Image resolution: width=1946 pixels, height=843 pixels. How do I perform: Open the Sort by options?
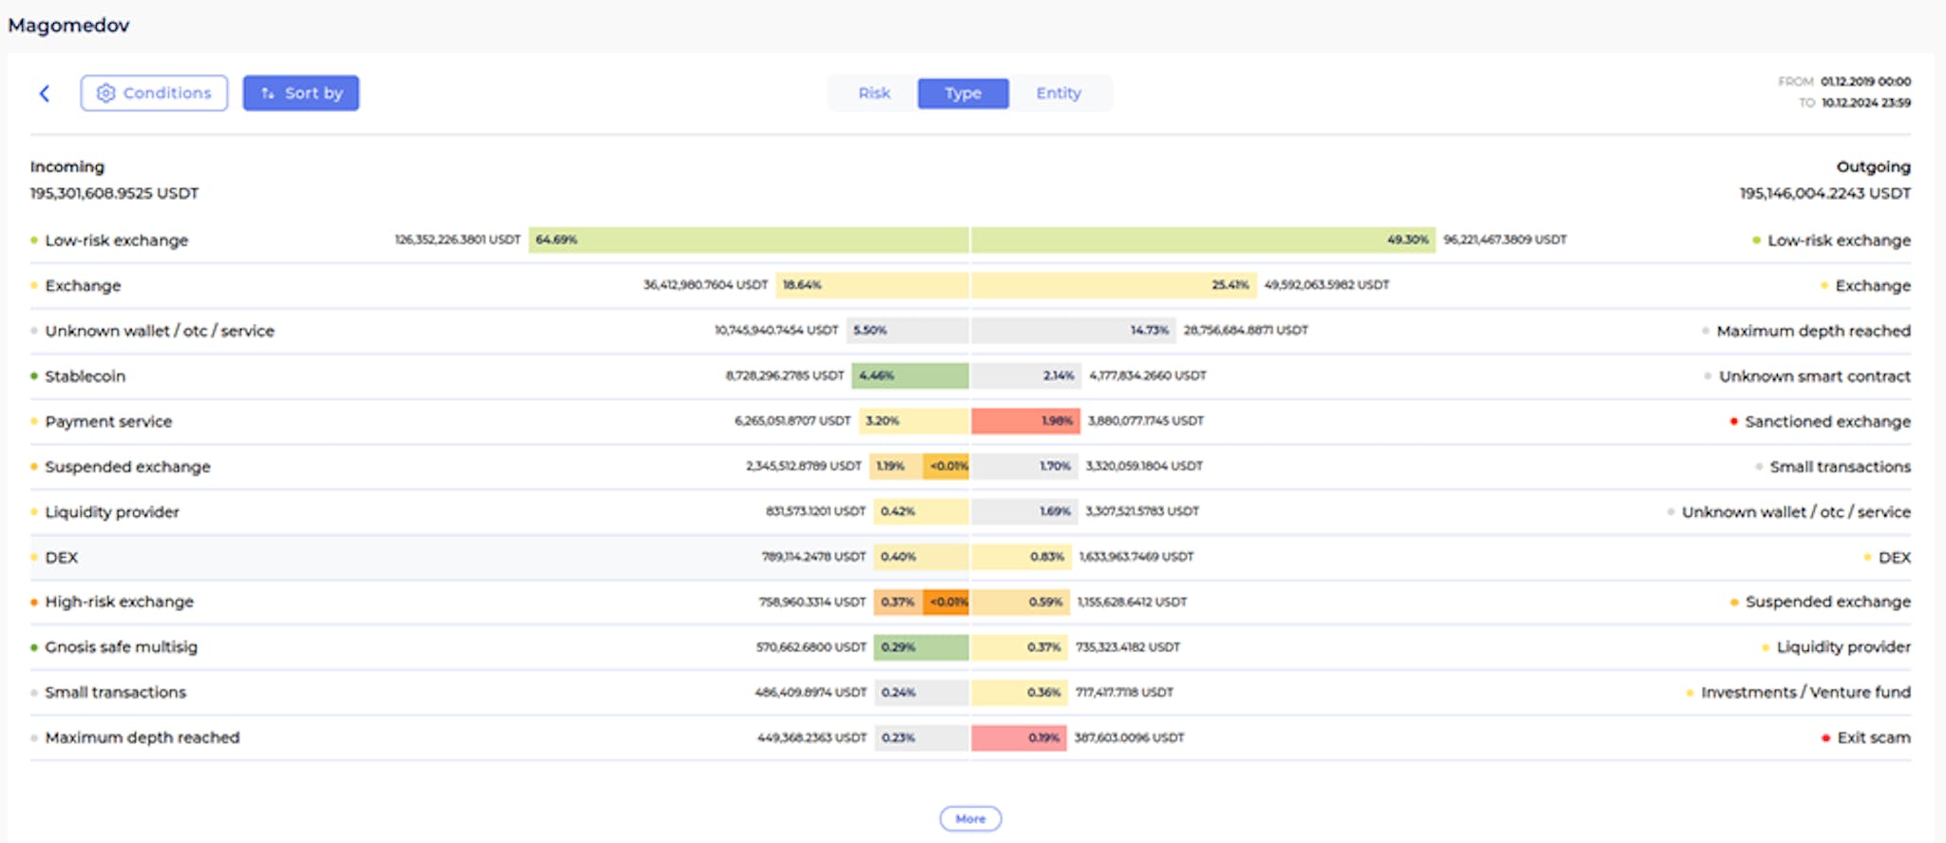click(301, 93)
